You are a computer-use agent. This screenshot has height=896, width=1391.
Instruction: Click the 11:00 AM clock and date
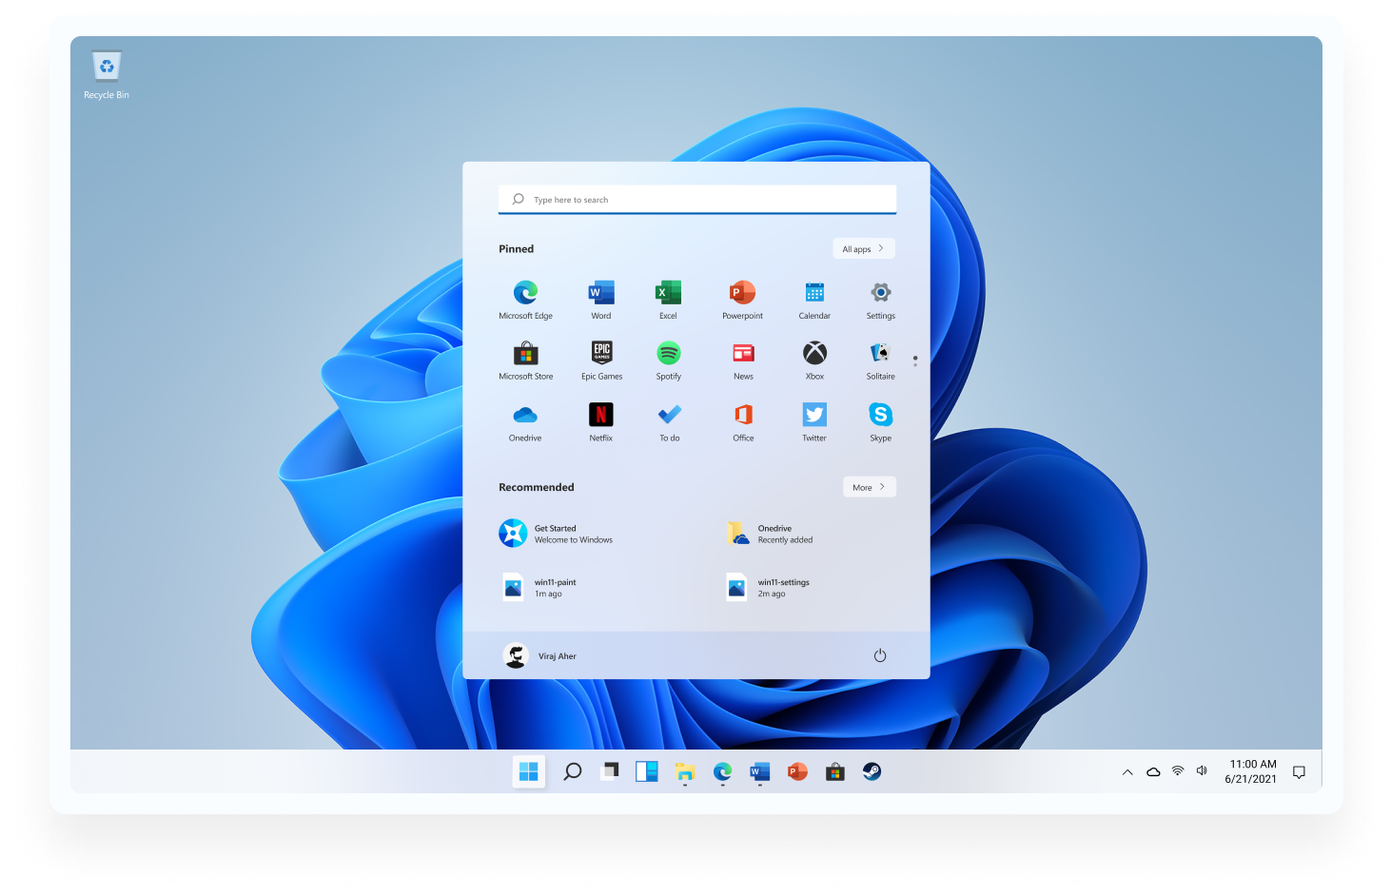pyautogui.click(x=1251, y=771)
